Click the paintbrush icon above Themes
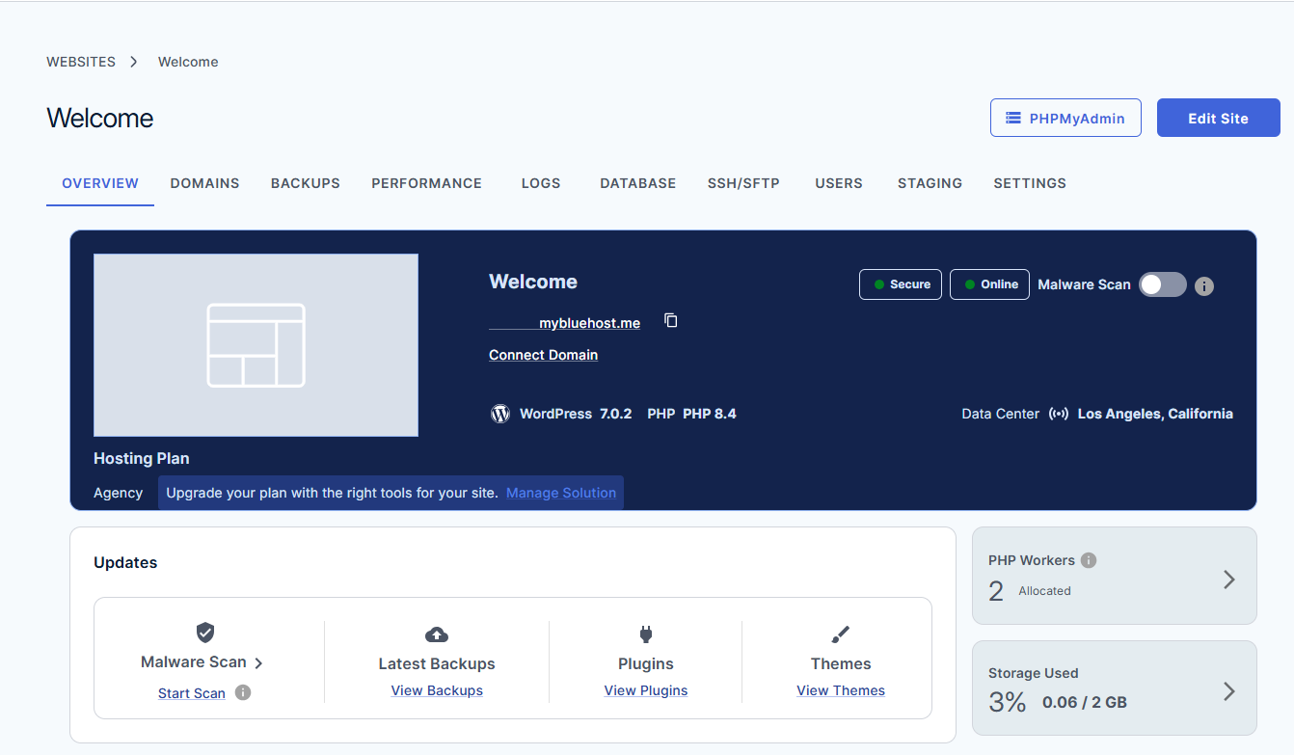 coord(841,634)
